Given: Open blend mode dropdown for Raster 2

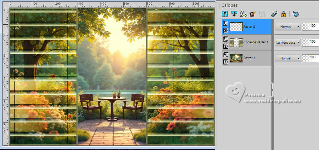Looking at the screenshot, I should point(288,26).
